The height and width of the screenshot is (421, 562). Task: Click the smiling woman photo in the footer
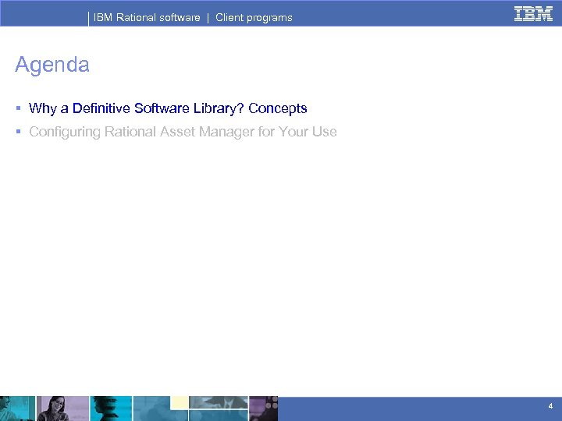pos(62,409)
